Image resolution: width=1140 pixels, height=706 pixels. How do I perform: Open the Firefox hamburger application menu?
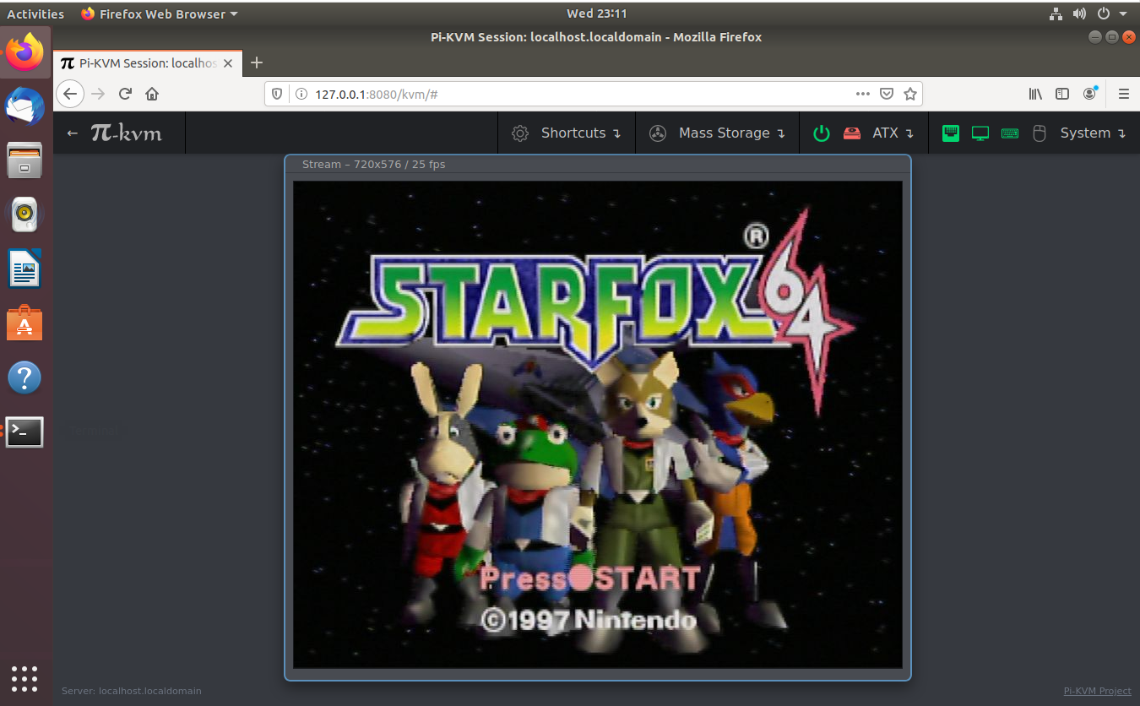click(x=1123, y=94)
